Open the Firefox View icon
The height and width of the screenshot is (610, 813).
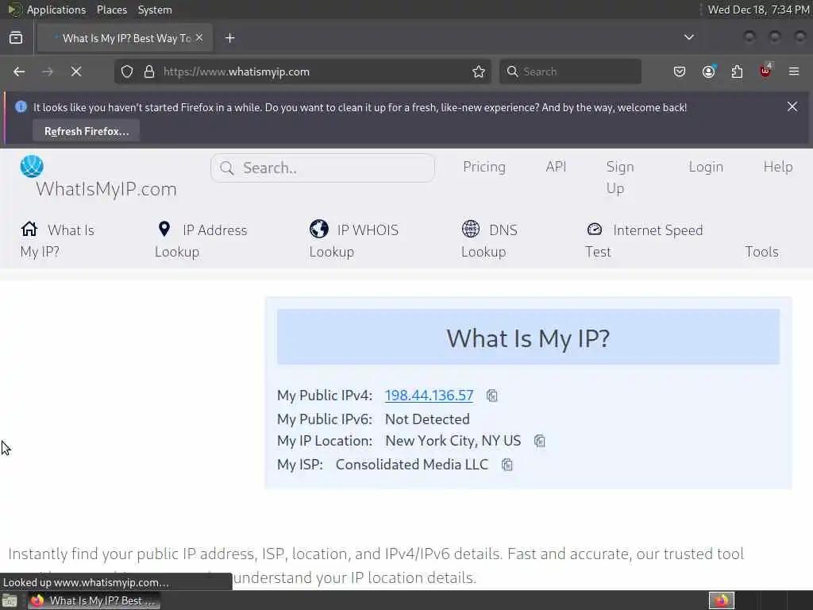(x=16, y=38)
